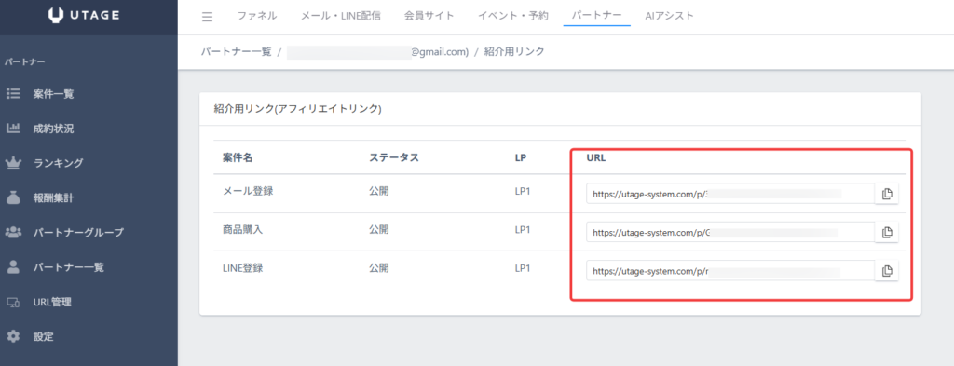Viewport: 954px width, 366px height.
Task: Click the 報酬集計 money bag icon
Action: coord(13,197)
